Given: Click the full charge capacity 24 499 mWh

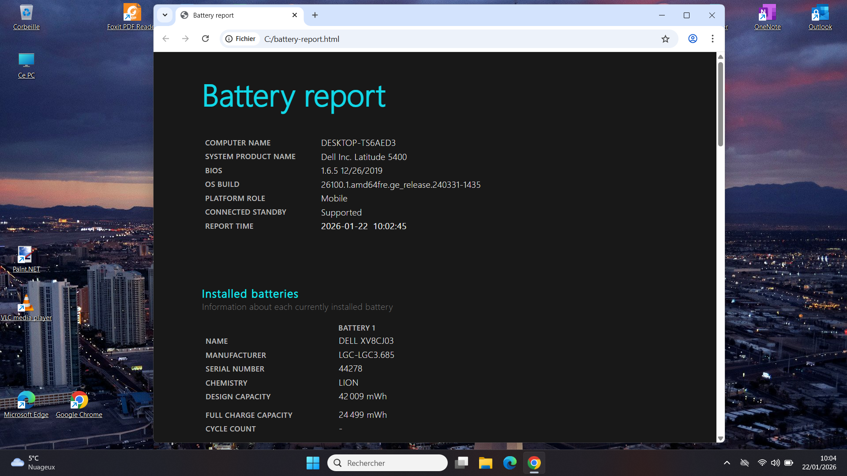Looking at the screenshot, I should (363, 415).
